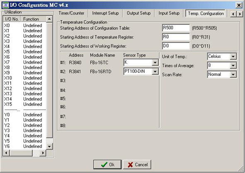This screenshot has height=173, width=245.
Task: Click the I/O No. column header
Action: tap(12, 19)
